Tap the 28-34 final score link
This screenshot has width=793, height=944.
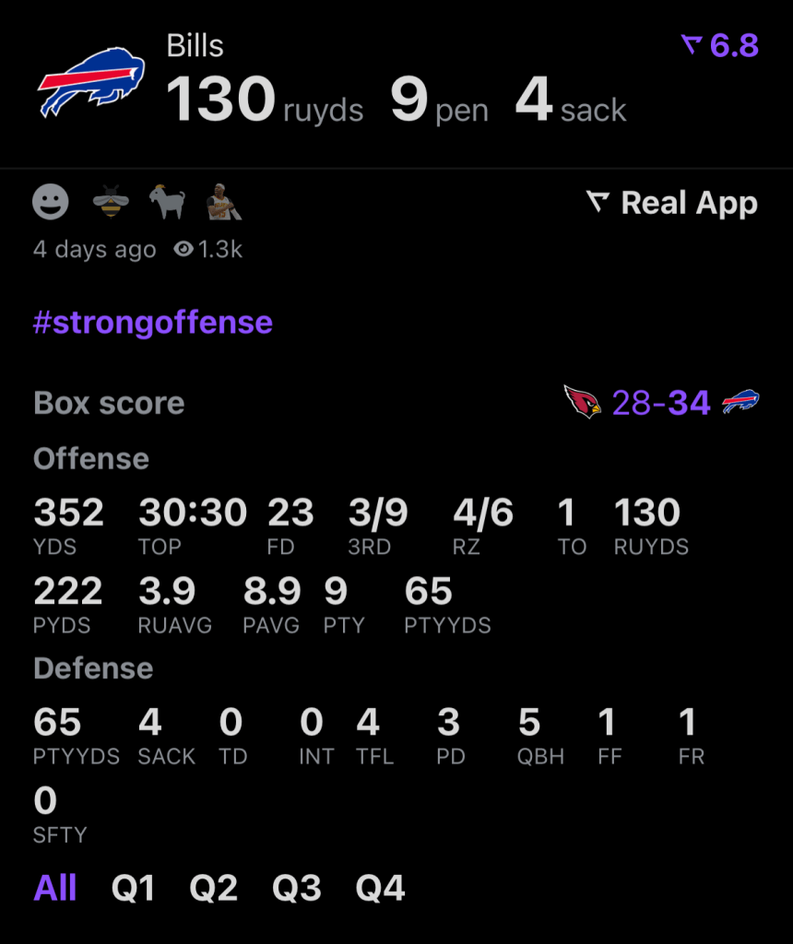tap(661, 403)
